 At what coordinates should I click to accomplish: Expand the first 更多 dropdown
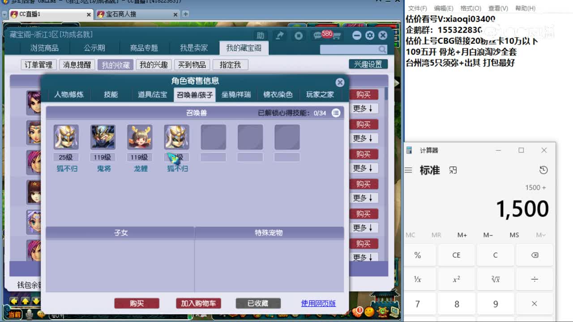[364, 108]
